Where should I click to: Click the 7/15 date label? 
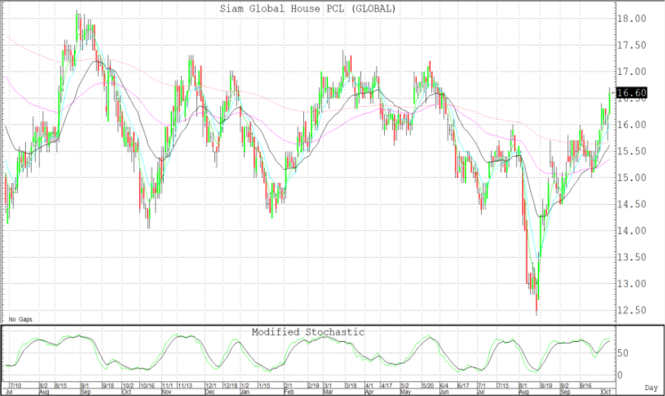[503, 386]
